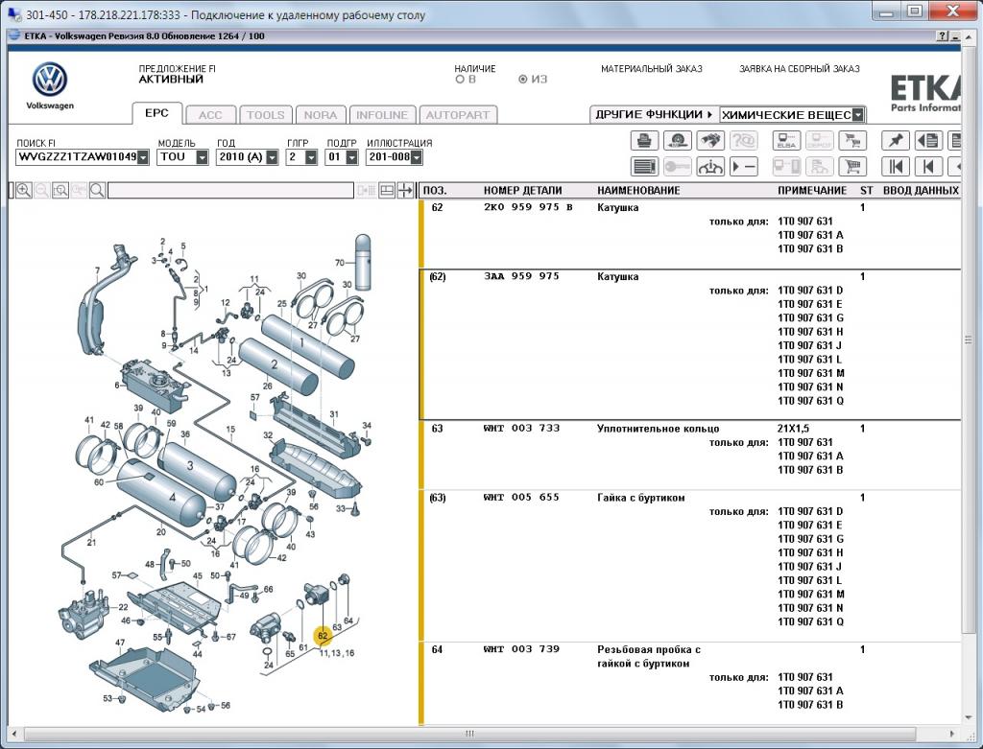Click the horizontal scrollbar thumb
The height and width of the screenshot is (749, 983).
469,734
